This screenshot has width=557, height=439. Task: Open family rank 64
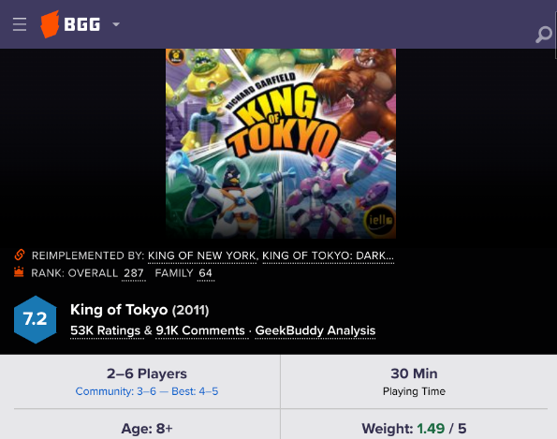click(x=206, y=273)
